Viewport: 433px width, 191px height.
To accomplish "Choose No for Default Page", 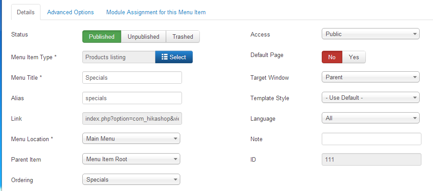I will [x=332, y=57].
